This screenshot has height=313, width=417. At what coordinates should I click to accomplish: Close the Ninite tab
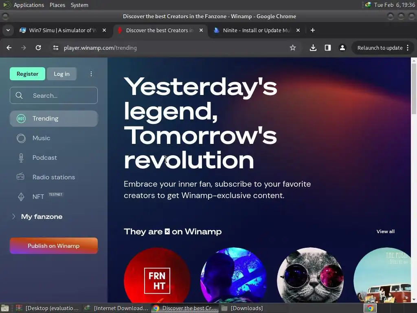click(298, 30)
